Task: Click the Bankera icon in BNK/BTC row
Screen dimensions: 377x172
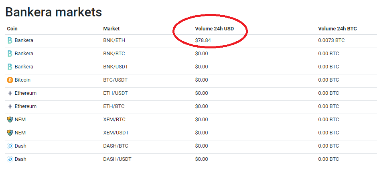Action: [x=10, y=54]
